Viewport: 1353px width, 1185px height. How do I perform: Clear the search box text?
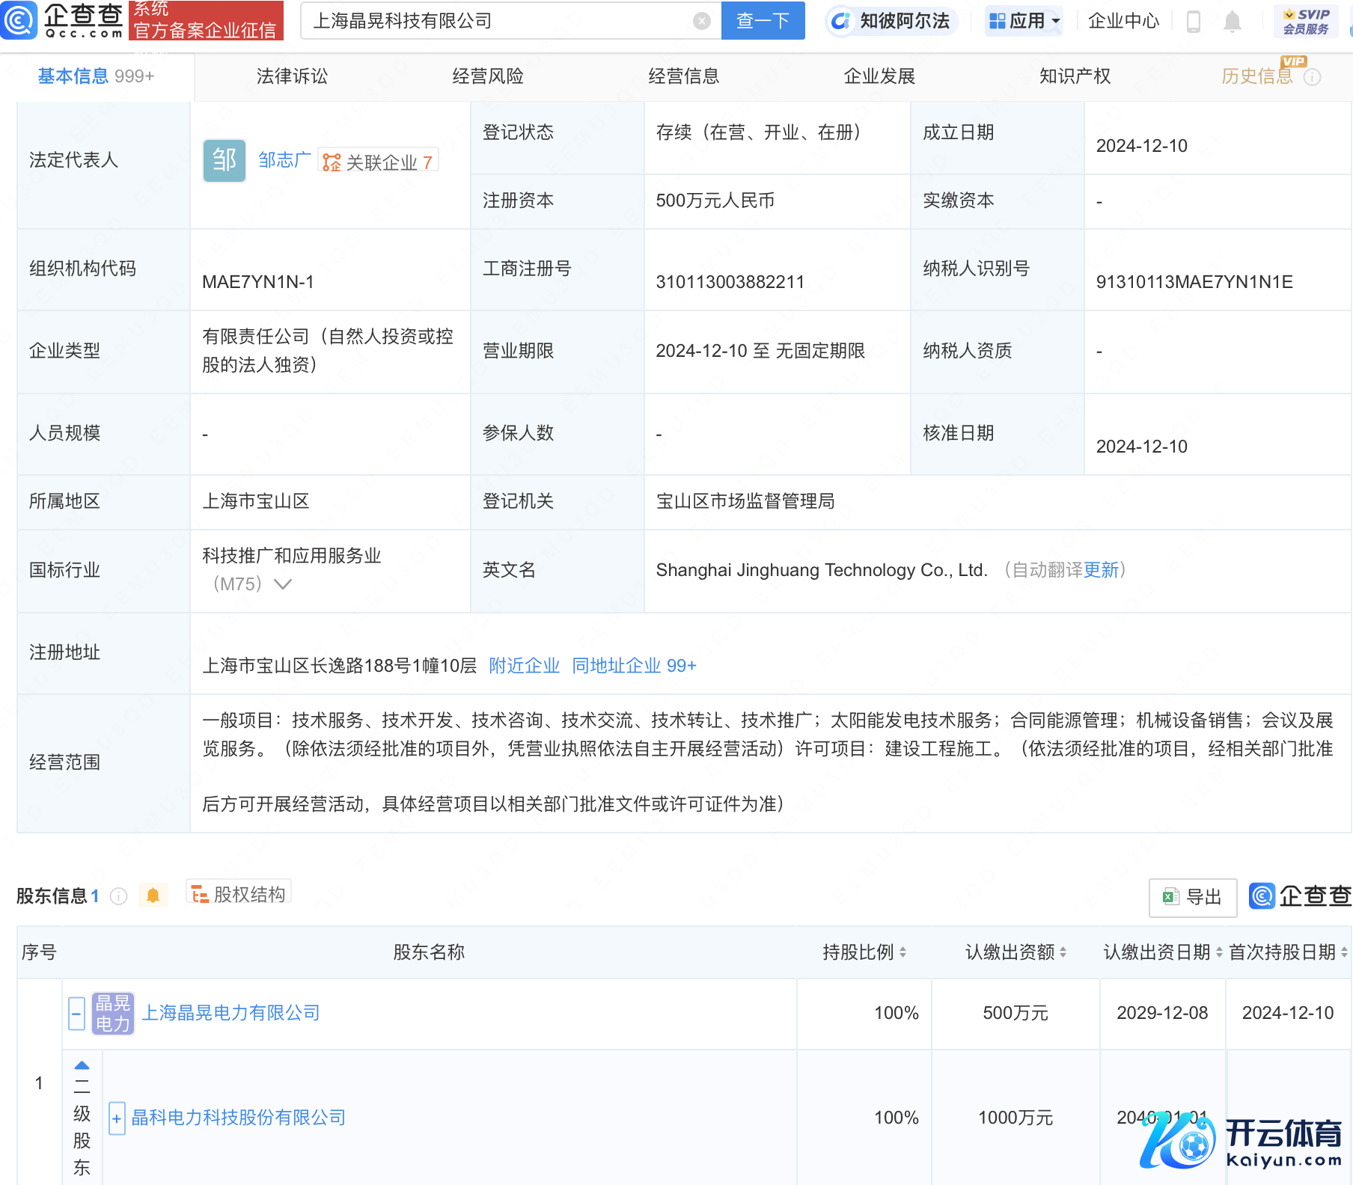tap(701, 21)
